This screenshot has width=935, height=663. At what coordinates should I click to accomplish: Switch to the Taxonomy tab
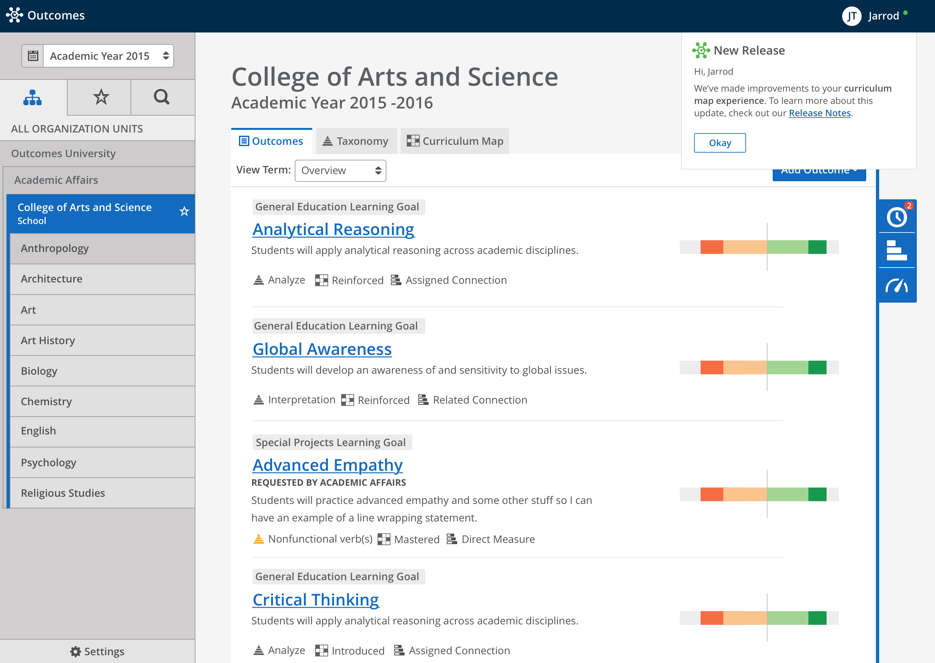356,141
